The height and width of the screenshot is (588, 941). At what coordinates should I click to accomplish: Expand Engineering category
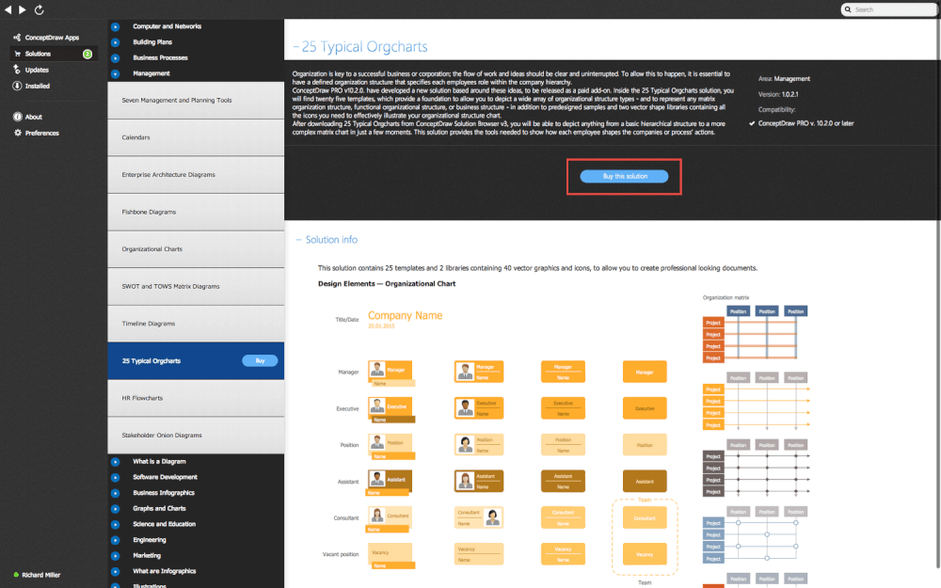click(x=115, y=540)
